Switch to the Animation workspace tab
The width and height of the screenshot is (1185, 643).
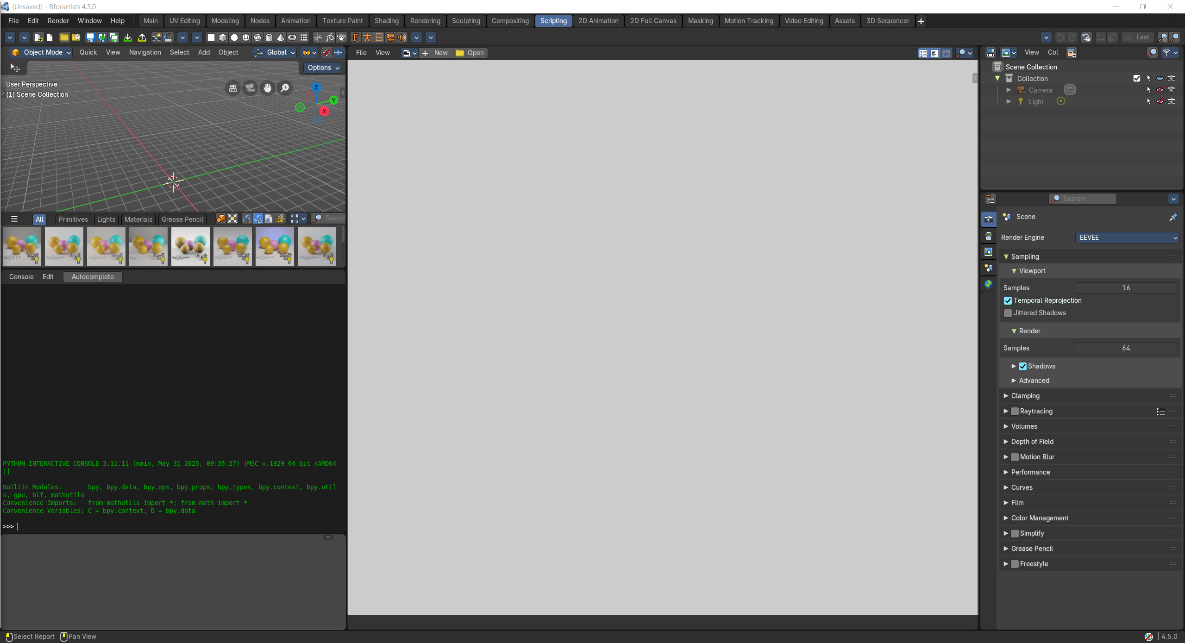point(295,21)
